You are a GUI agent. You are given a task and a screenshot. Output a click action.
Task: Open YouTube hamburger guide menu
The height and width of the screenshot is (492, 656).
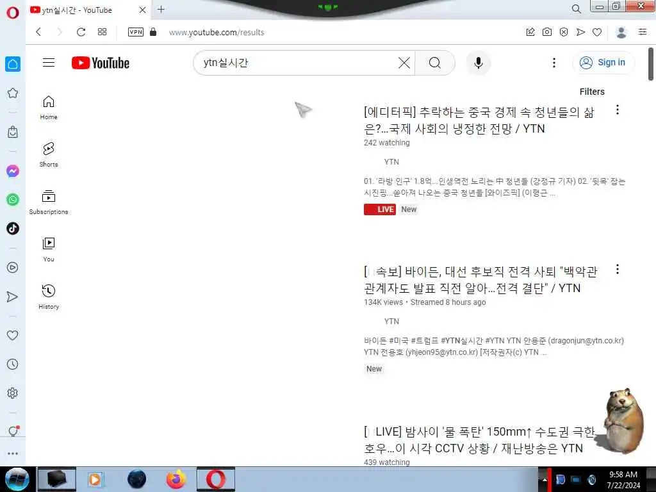pos(49,63)
